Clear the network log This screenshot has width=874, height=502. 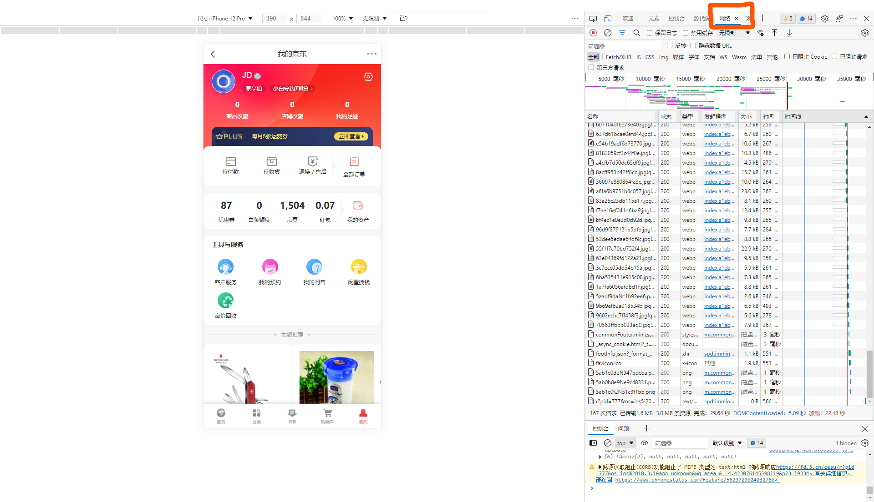tap(607, 33)
